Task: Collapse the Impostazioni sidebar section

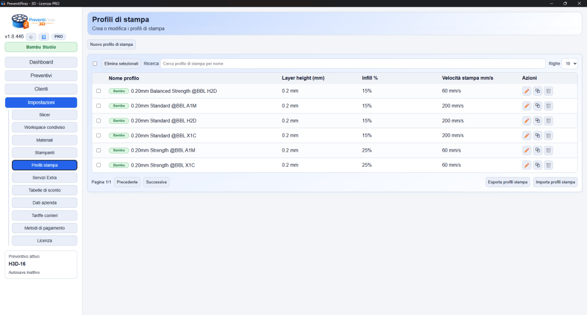Action: tap(41, 103)
